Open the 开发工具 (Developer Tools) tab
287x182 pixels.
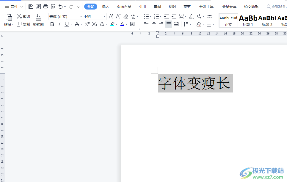click(x=206, y=7)
